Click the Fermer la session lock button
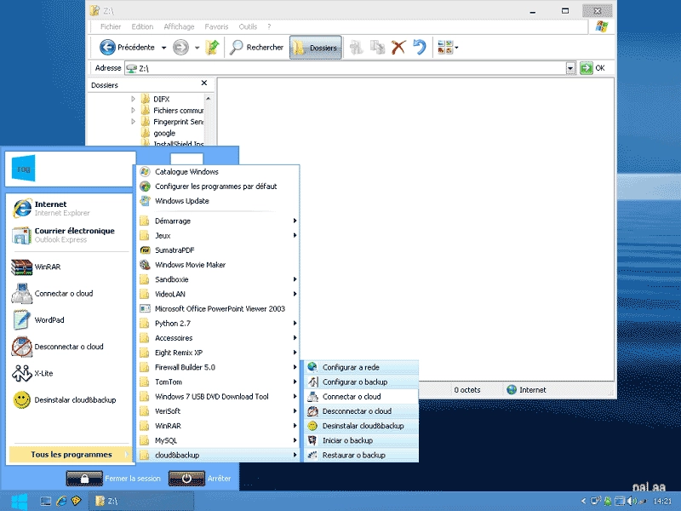Screen dimensions: 681x511 point(84,479)
